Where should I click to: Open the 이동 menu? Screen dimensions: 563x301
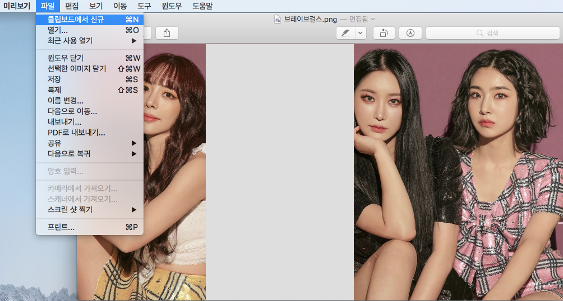pos(120,6)
